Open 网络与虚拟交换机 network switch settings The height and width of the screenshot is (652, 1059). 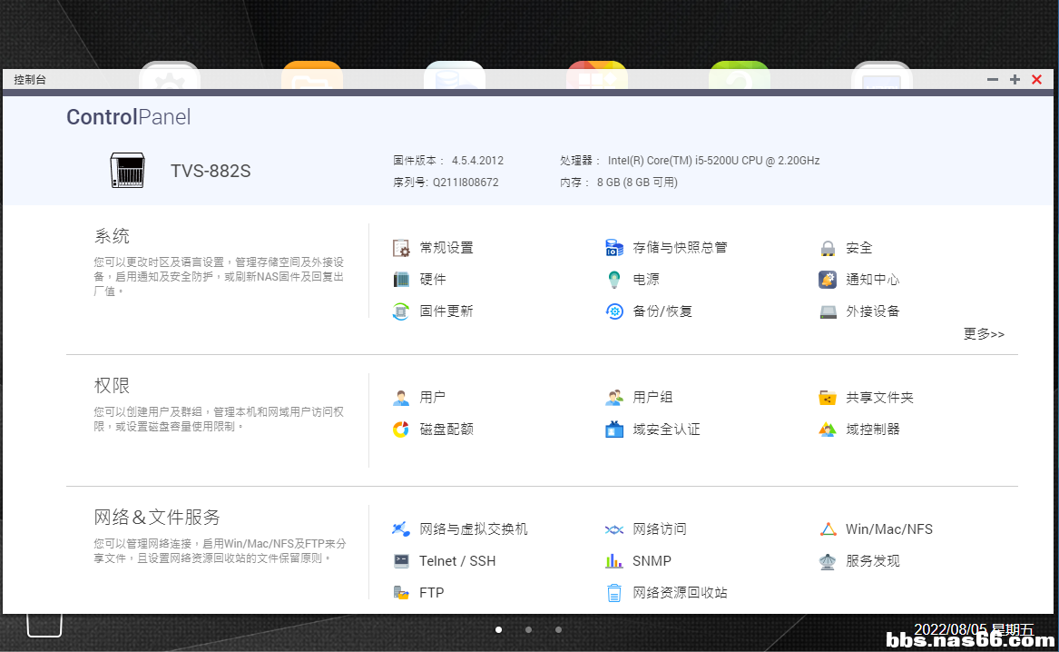click(x=473, y=529)
